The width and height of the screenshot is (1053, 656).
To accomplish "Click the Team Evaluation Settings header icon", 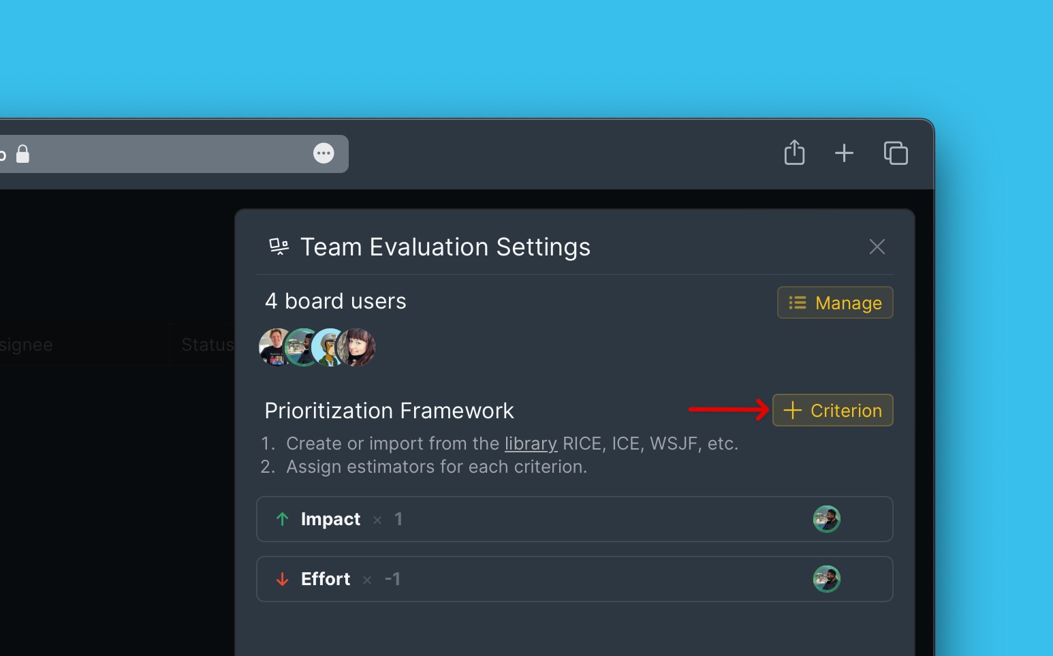I will click(279, 247).
